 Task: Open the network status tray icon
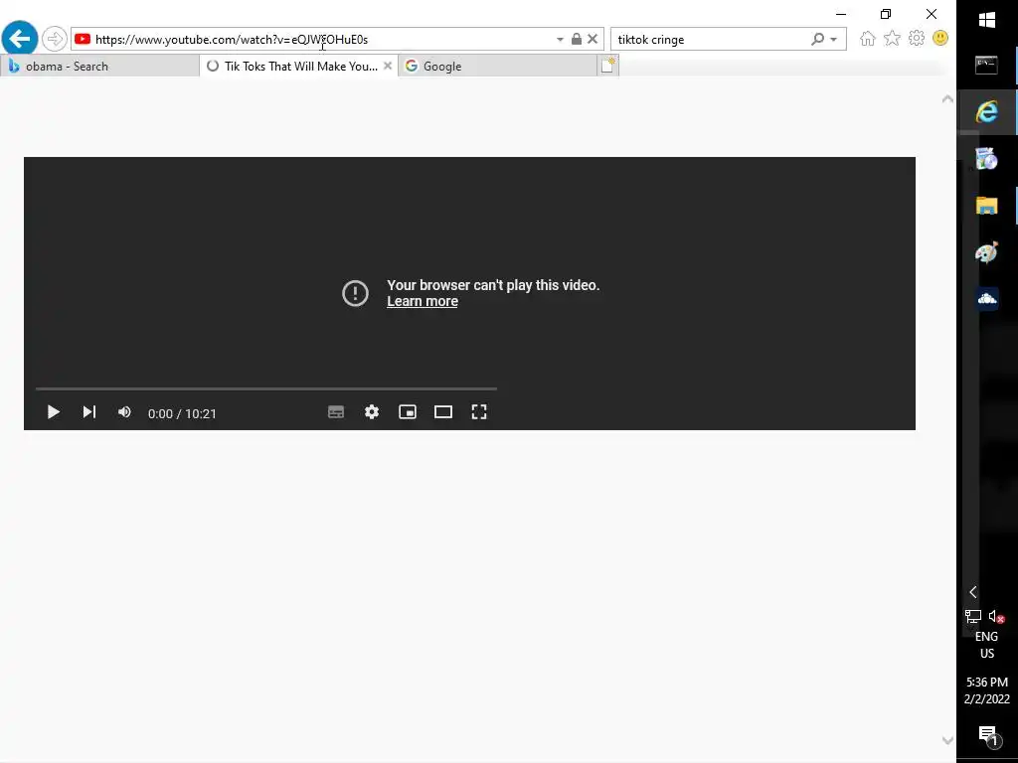[972, 616]
